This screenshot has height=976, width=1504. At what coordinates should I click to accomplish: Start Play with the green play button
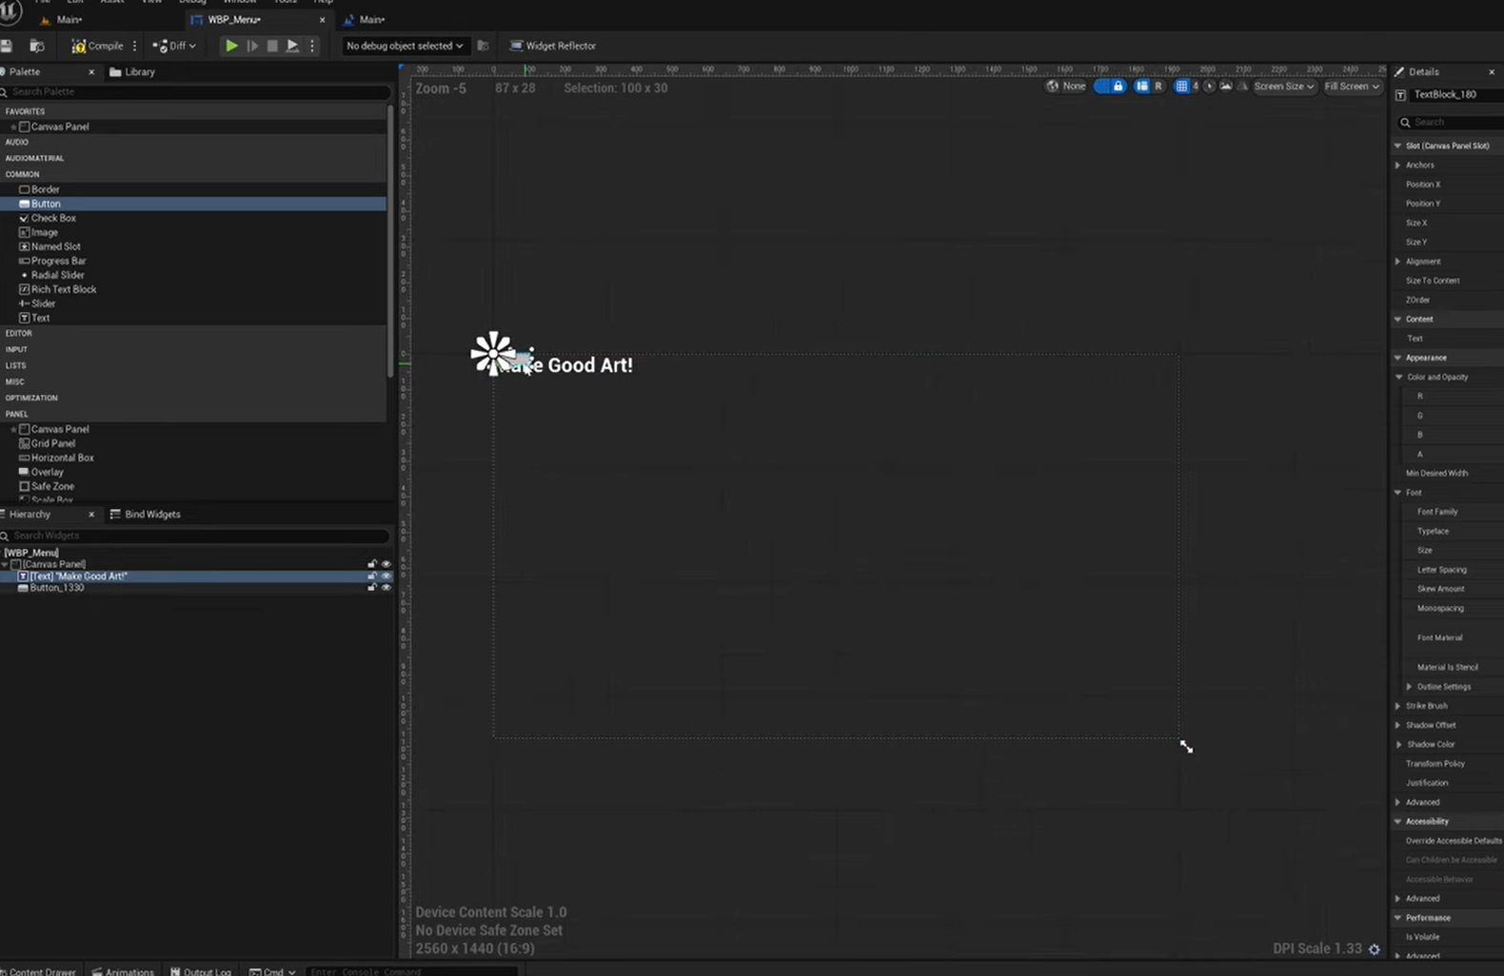(x=231, y=46)
